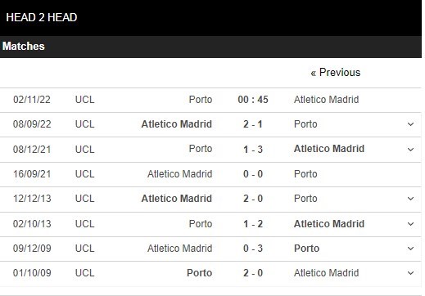The width and height of the screenshot is (425, 296).
Task: Select the 12/12/13 date cell
Action: pyautogui.click(x=32, y=199)
